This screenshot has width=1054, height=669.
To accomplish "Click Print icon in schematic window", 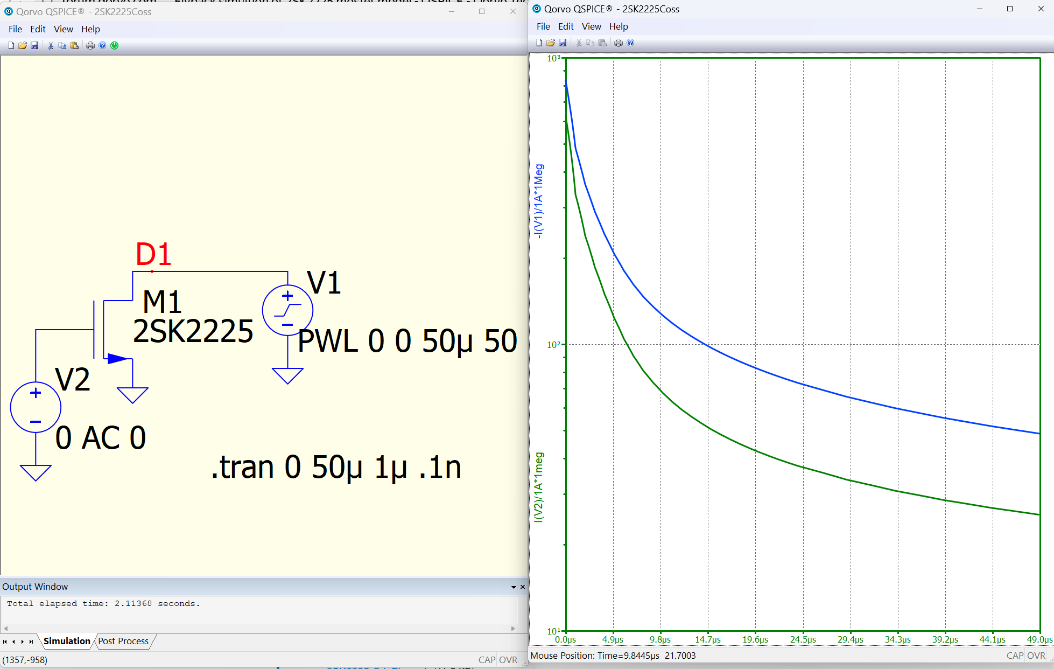I will point(90,46).
